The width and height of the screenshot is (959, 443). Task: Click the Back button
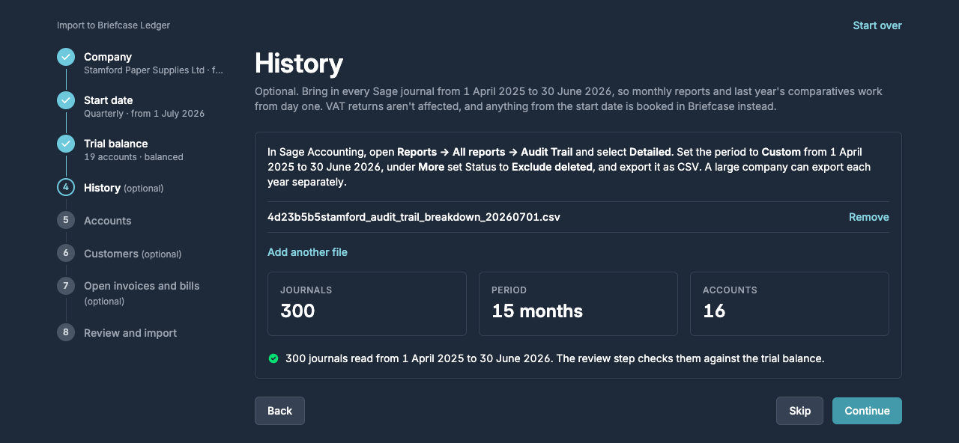[279, 411]
